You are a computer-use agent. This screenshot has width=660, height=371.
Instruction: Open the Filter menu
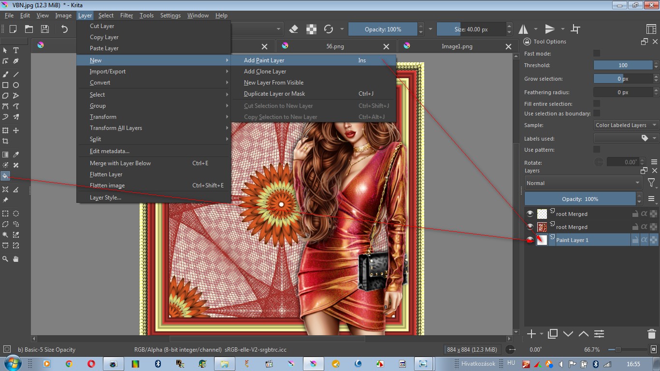(x=127, y=15)
